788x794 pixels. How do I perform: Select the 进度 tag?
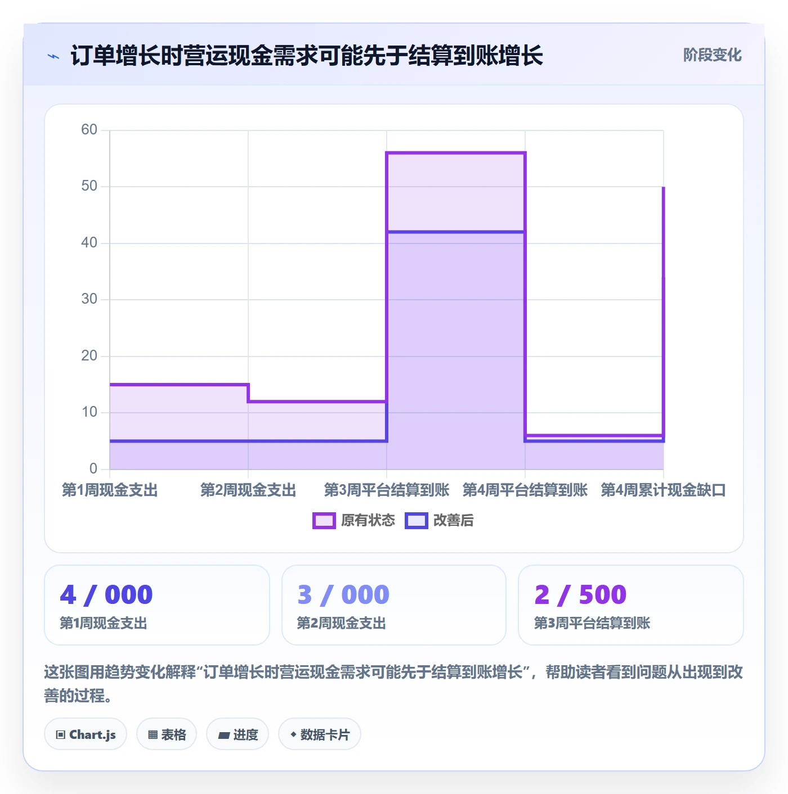click(x=238, y=734)
